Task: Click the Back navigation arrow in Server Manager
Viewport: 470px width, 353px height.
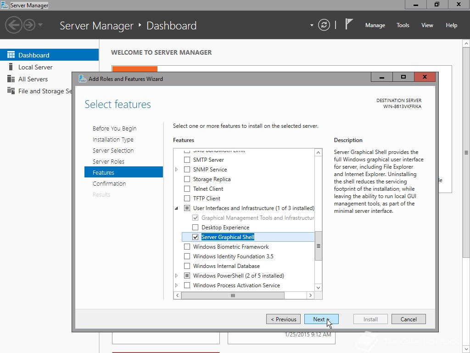Action: pyautogui.click(x=13, y=25)
